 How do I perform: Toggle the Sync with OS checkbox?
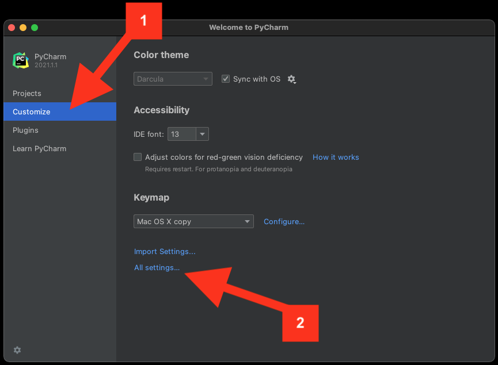[x=226, y=79]
